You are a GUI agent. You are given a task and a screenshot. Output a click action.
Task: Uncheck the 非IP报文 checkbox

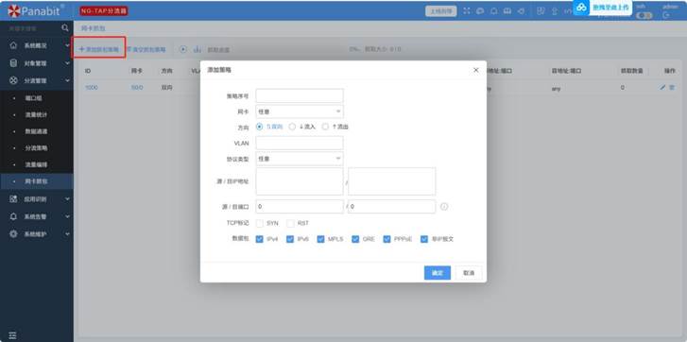coord(423,239)
